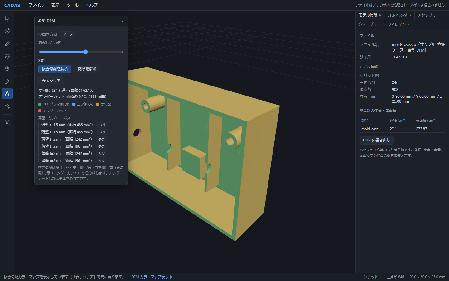This screenshot has height=281, width=449.
Task: Close the 穴テーブル tab with its x
Action: (x=380, y=24)
